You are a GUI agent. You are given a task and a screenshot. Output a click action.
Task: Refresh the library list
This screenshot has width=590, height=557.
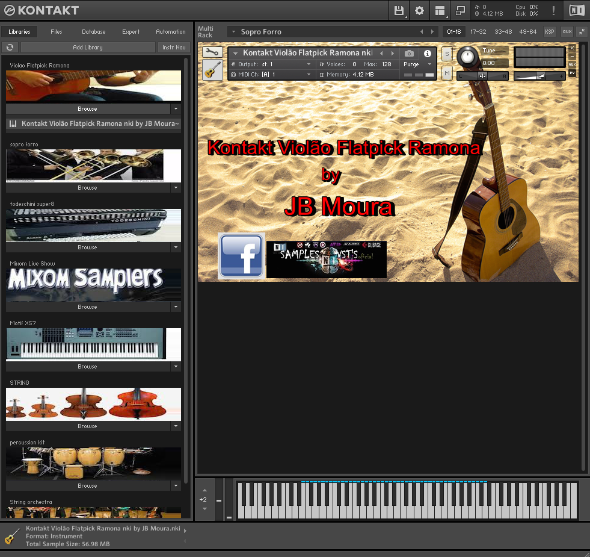coord(10,47)
